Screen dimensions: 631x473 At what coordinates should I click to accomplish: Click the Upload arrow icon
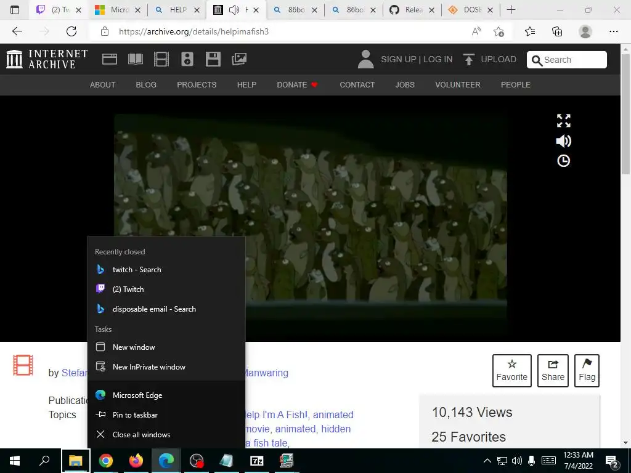(x=468, y=59)
